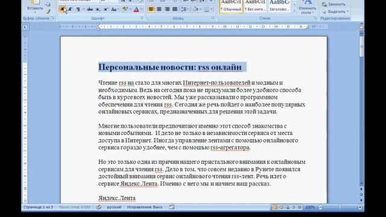Click the ruler toggle above the scrollbar

(x=361, y=27)
